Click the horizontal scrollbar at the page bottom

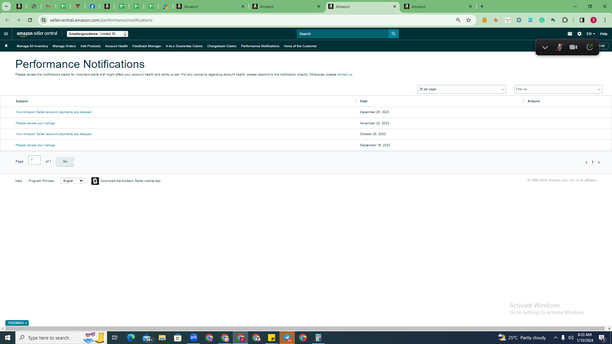point(305,328)
